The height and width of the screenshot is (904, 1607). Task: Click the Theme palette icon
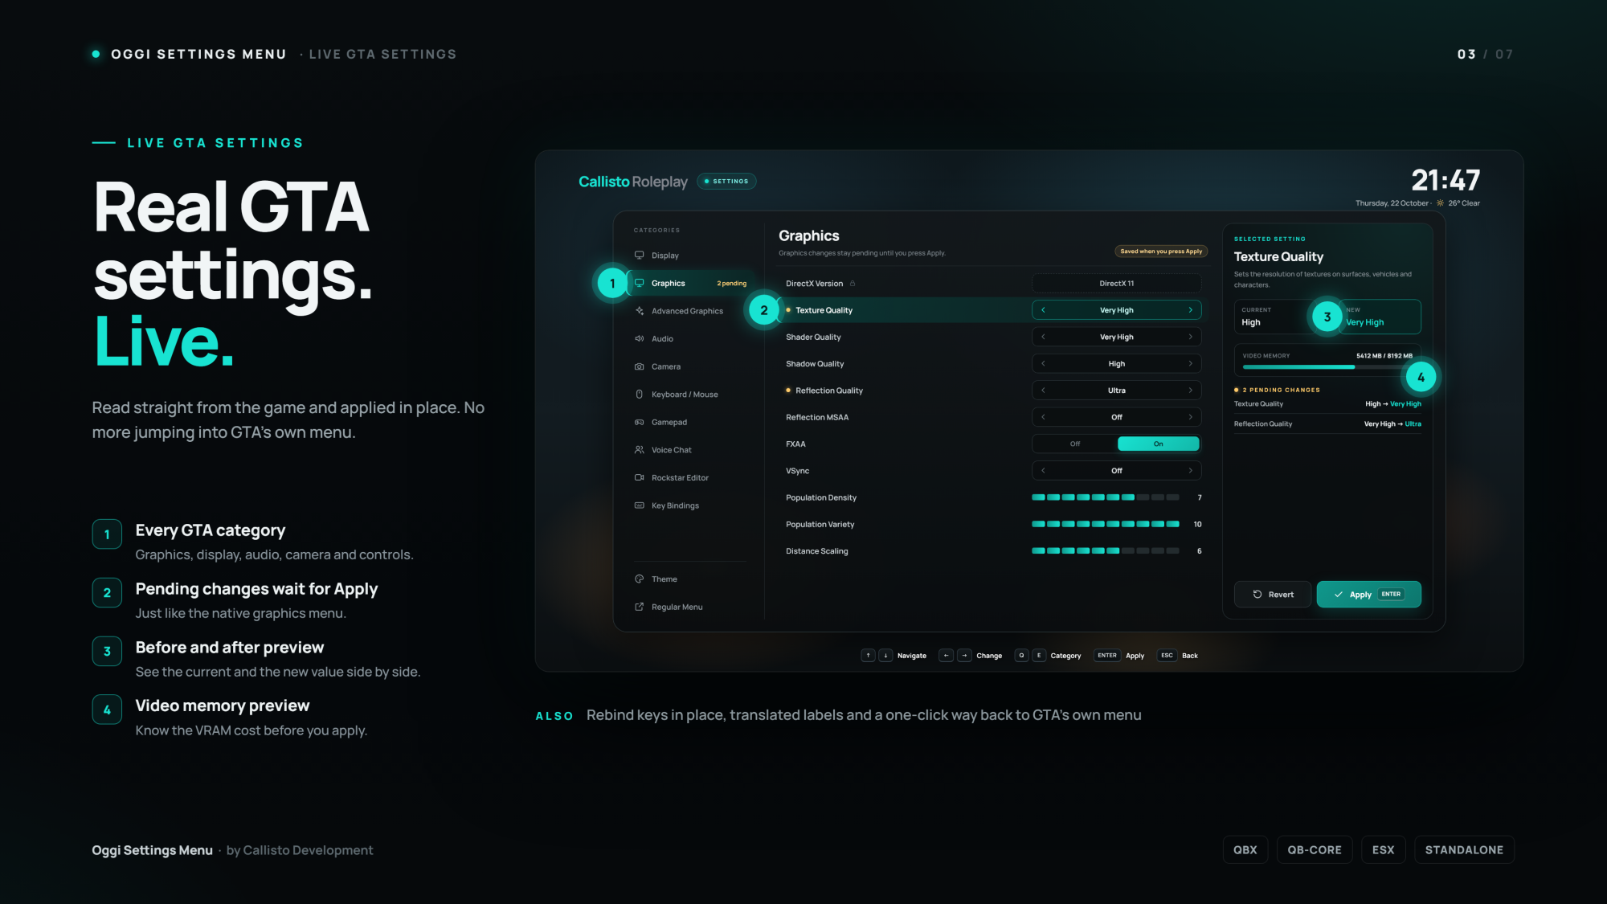[x=640, y=579]
